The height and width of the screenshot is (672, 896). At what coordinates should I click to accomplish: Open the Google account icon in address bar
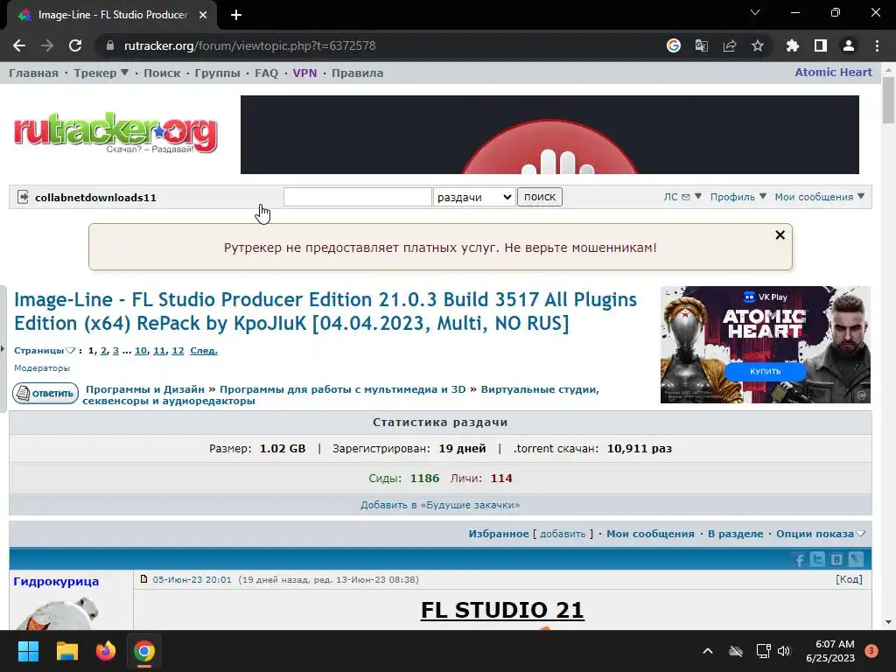[674, 45]
